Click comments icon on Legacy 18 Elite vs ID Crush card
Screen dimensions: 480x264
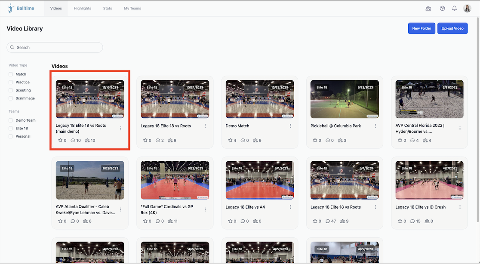click(x=412, y=221)
